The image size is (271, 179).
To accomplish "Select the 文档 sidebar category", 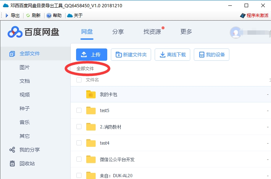I will click(x=25, y=81).
